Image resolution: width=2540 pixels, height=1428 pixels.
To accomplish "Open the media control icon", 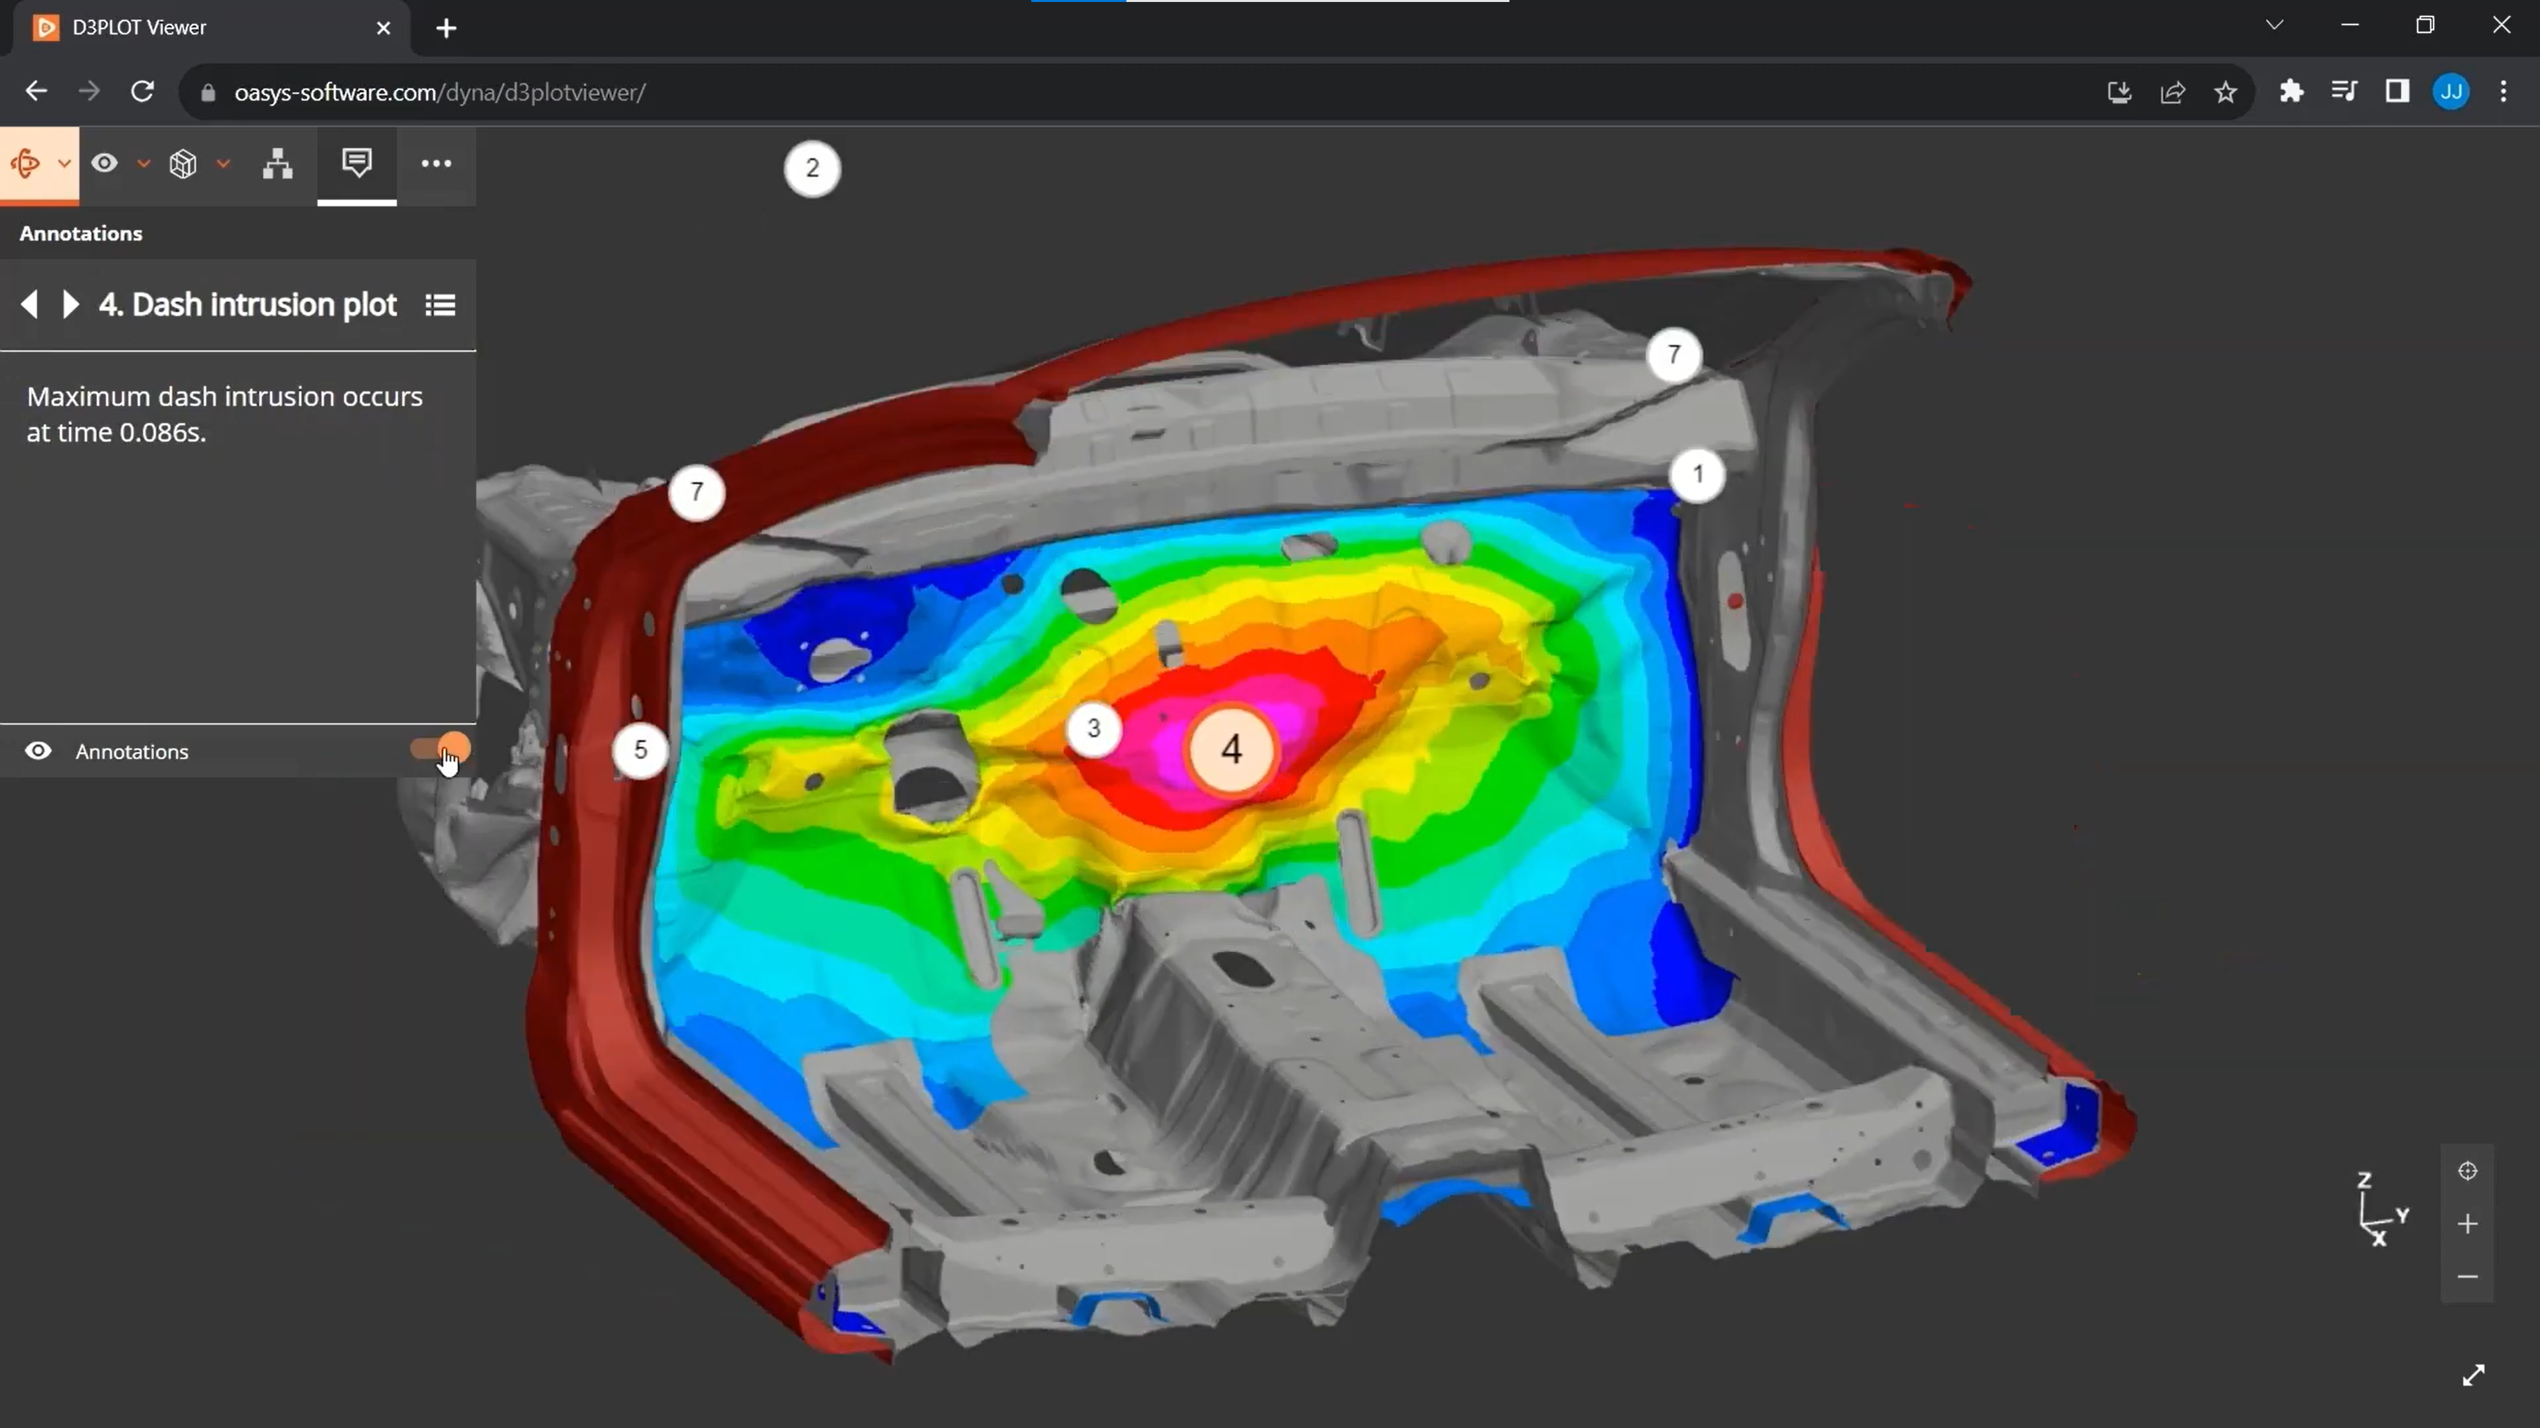I will (x=2345, y=92).
